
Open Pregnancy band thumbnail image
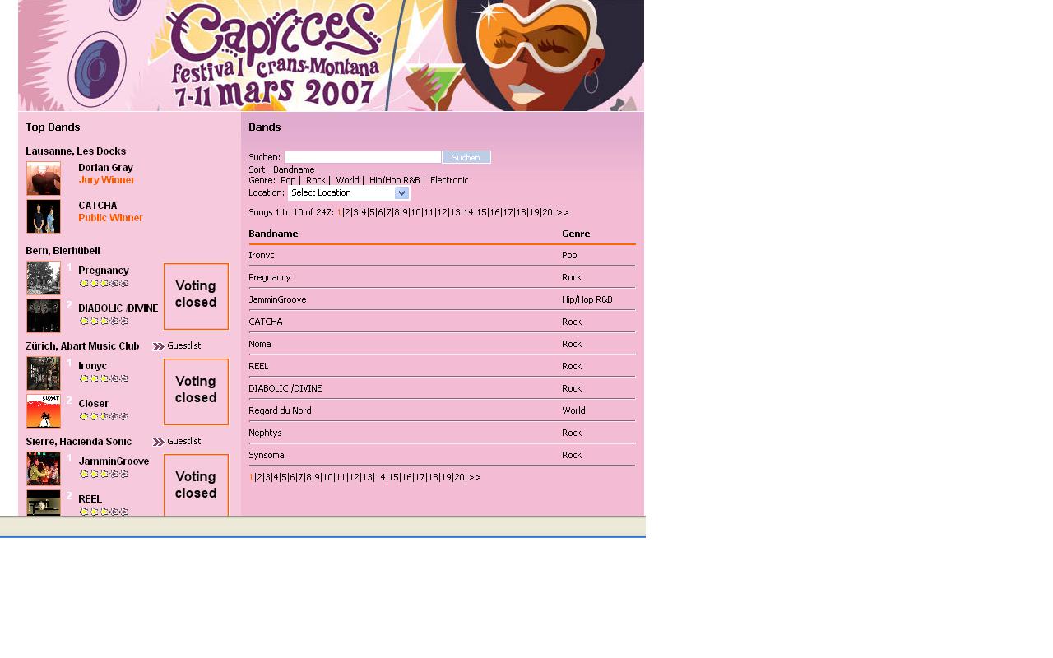pyautogui.click(x=44, y=278)
